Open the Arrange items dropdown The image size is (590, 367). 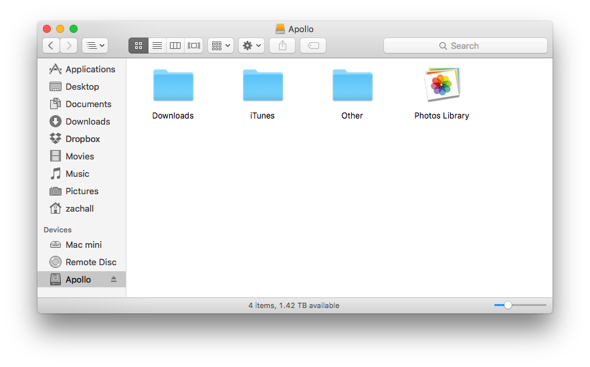point(220,46)
